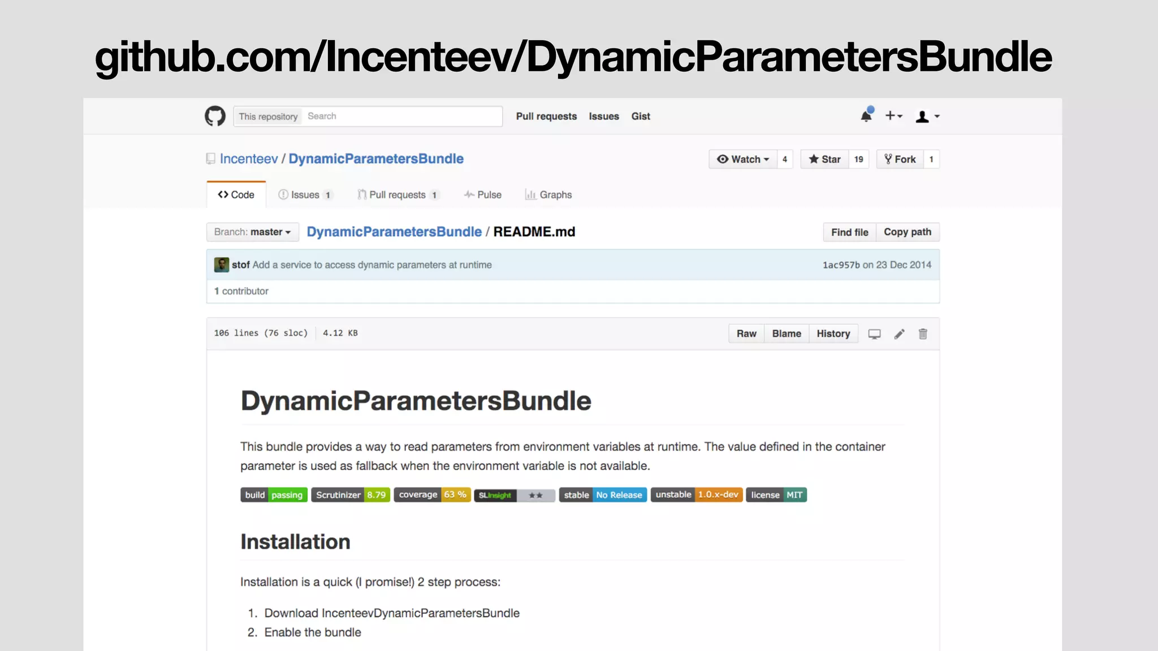Open the Blame view
The height and width of the screenshot is (651, 1158).
click(x=787, y=334)
